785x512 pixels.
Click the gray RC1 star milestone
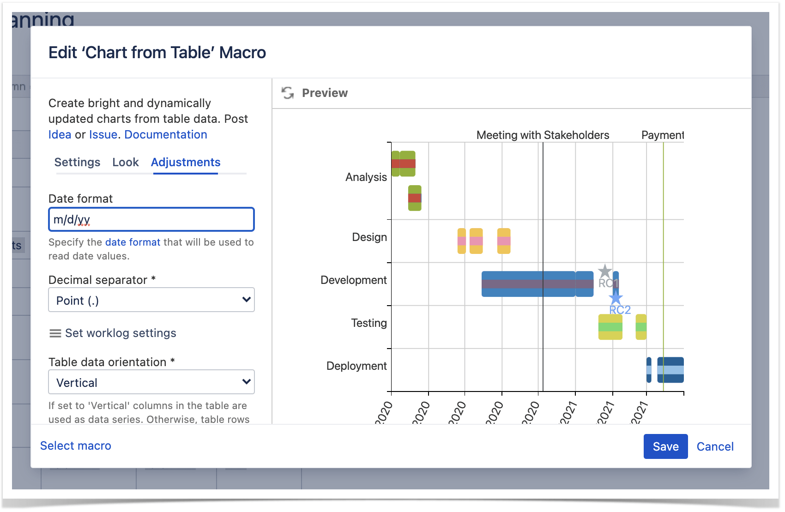point(604,271)
